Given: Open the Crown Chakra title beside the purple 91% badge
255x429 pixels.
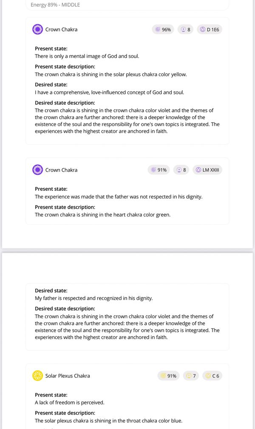Looking at the screenshot, I should [x=61, y=170].
